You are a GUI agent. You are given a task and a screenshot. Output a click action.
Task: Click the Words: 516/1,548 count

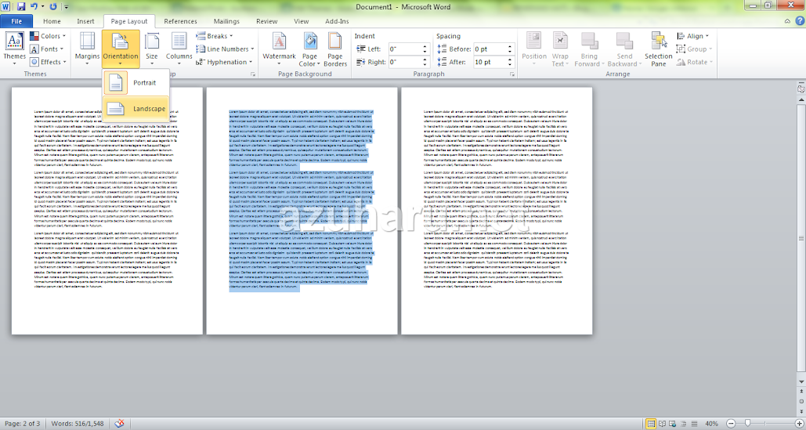77,424
